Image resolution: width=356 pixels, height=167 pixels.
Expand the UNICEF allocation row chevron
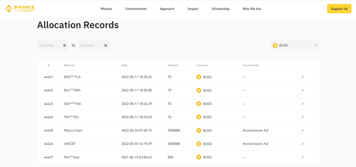point(302,144)
